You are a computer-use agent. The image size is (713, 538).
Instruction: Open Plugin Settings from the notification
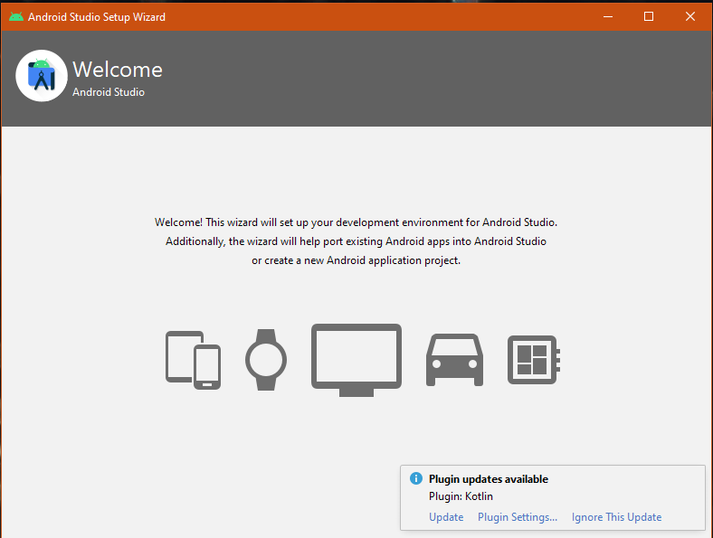tap(518, 517)
